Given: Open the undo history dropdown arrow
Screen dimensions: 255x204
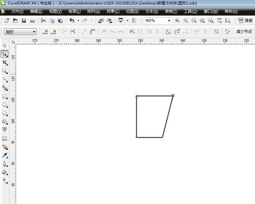Looking at the screenshot, I should (x=78, y=20).
